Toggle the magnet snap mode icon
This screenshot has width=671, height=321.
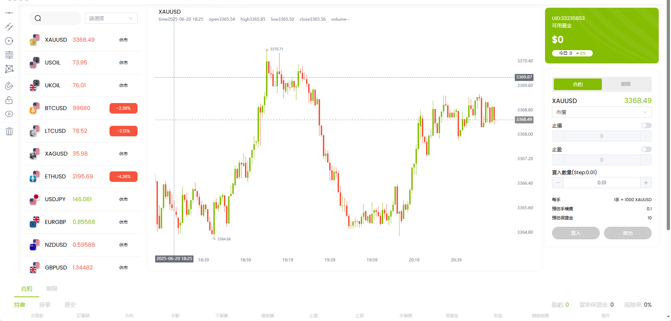[x=9, y=86]
